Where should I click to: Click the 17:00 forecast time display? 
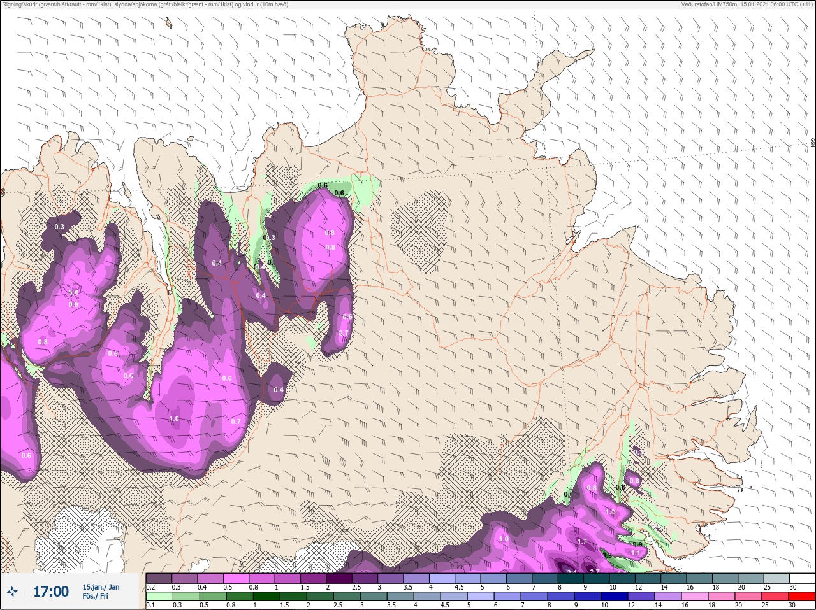coord(51,592)
